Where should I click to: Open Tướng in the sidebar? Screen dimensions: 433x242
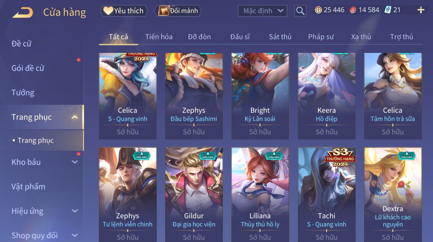[23, 93]
